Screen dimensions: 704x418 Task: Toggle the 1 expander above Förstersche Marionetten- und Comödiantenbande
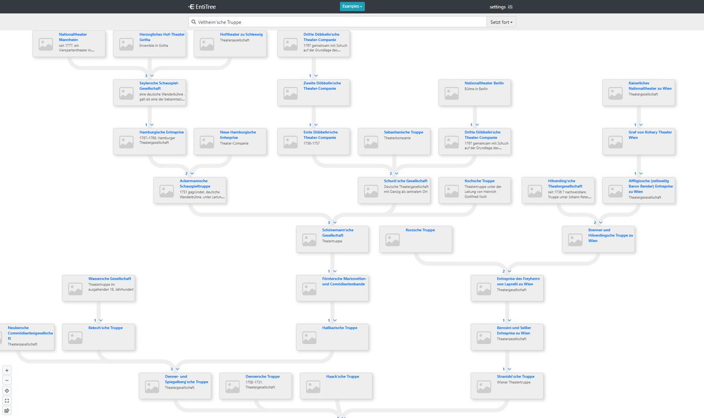(x=332, y=271)
